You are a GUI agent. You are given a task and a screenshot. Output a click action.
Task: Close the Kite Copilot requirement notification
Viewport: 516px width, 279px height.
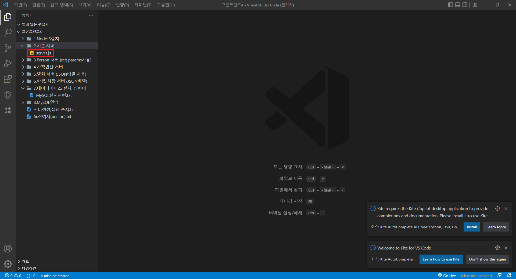pyautogui.click(x=506, y=208)
